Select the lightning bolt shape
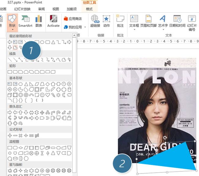Image resolution: width=199 pixels, height=176 pixels. tap(53, 95)
